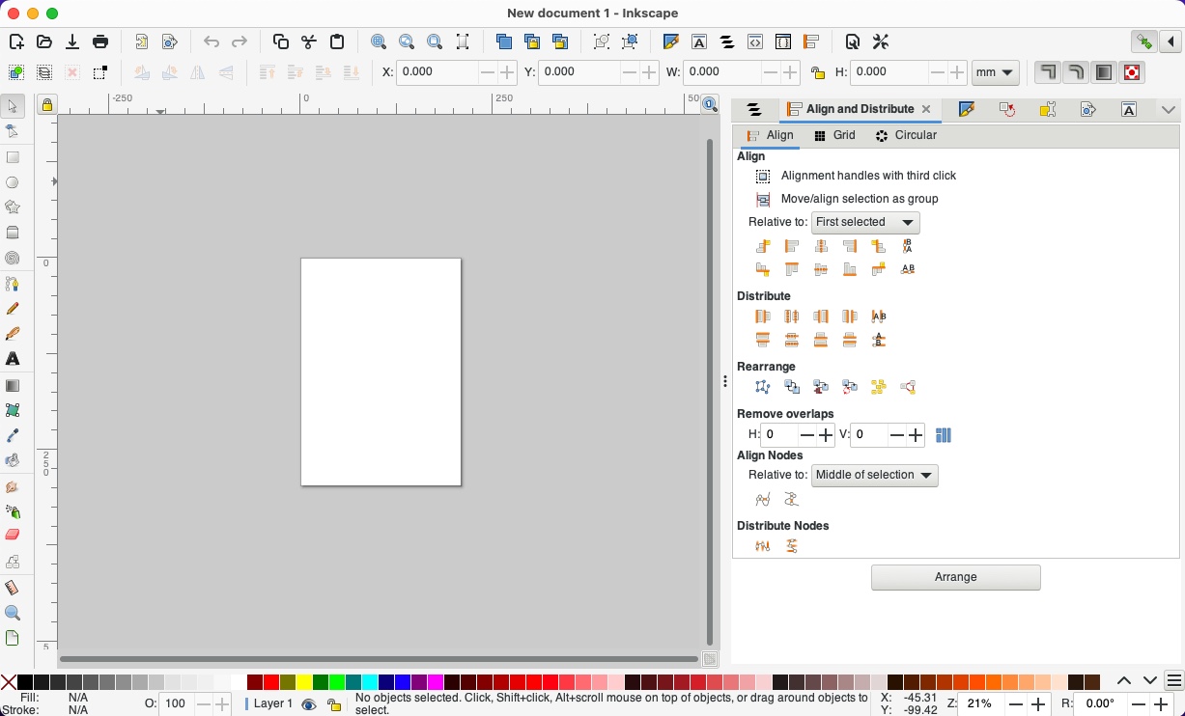Choose the Spiral tool
This screenshot has height=716, width=1185.
point(14,258)
